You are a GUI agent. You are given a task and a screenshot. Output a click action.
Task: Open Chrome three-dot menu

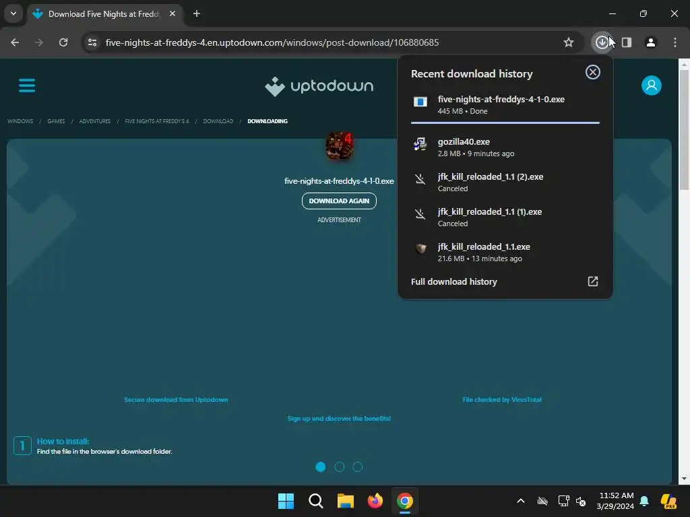tap(675, 42)
